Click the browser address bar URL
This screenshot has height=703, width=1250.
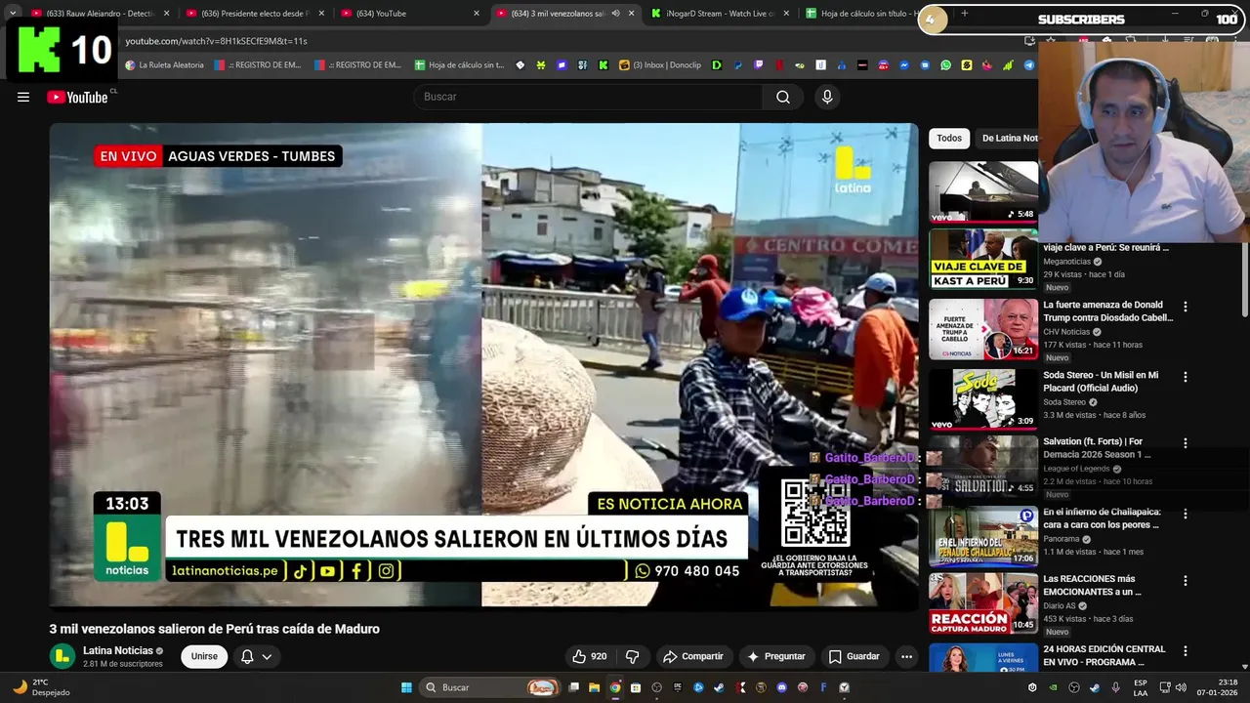pyautogui.click(x=216, y=41)
